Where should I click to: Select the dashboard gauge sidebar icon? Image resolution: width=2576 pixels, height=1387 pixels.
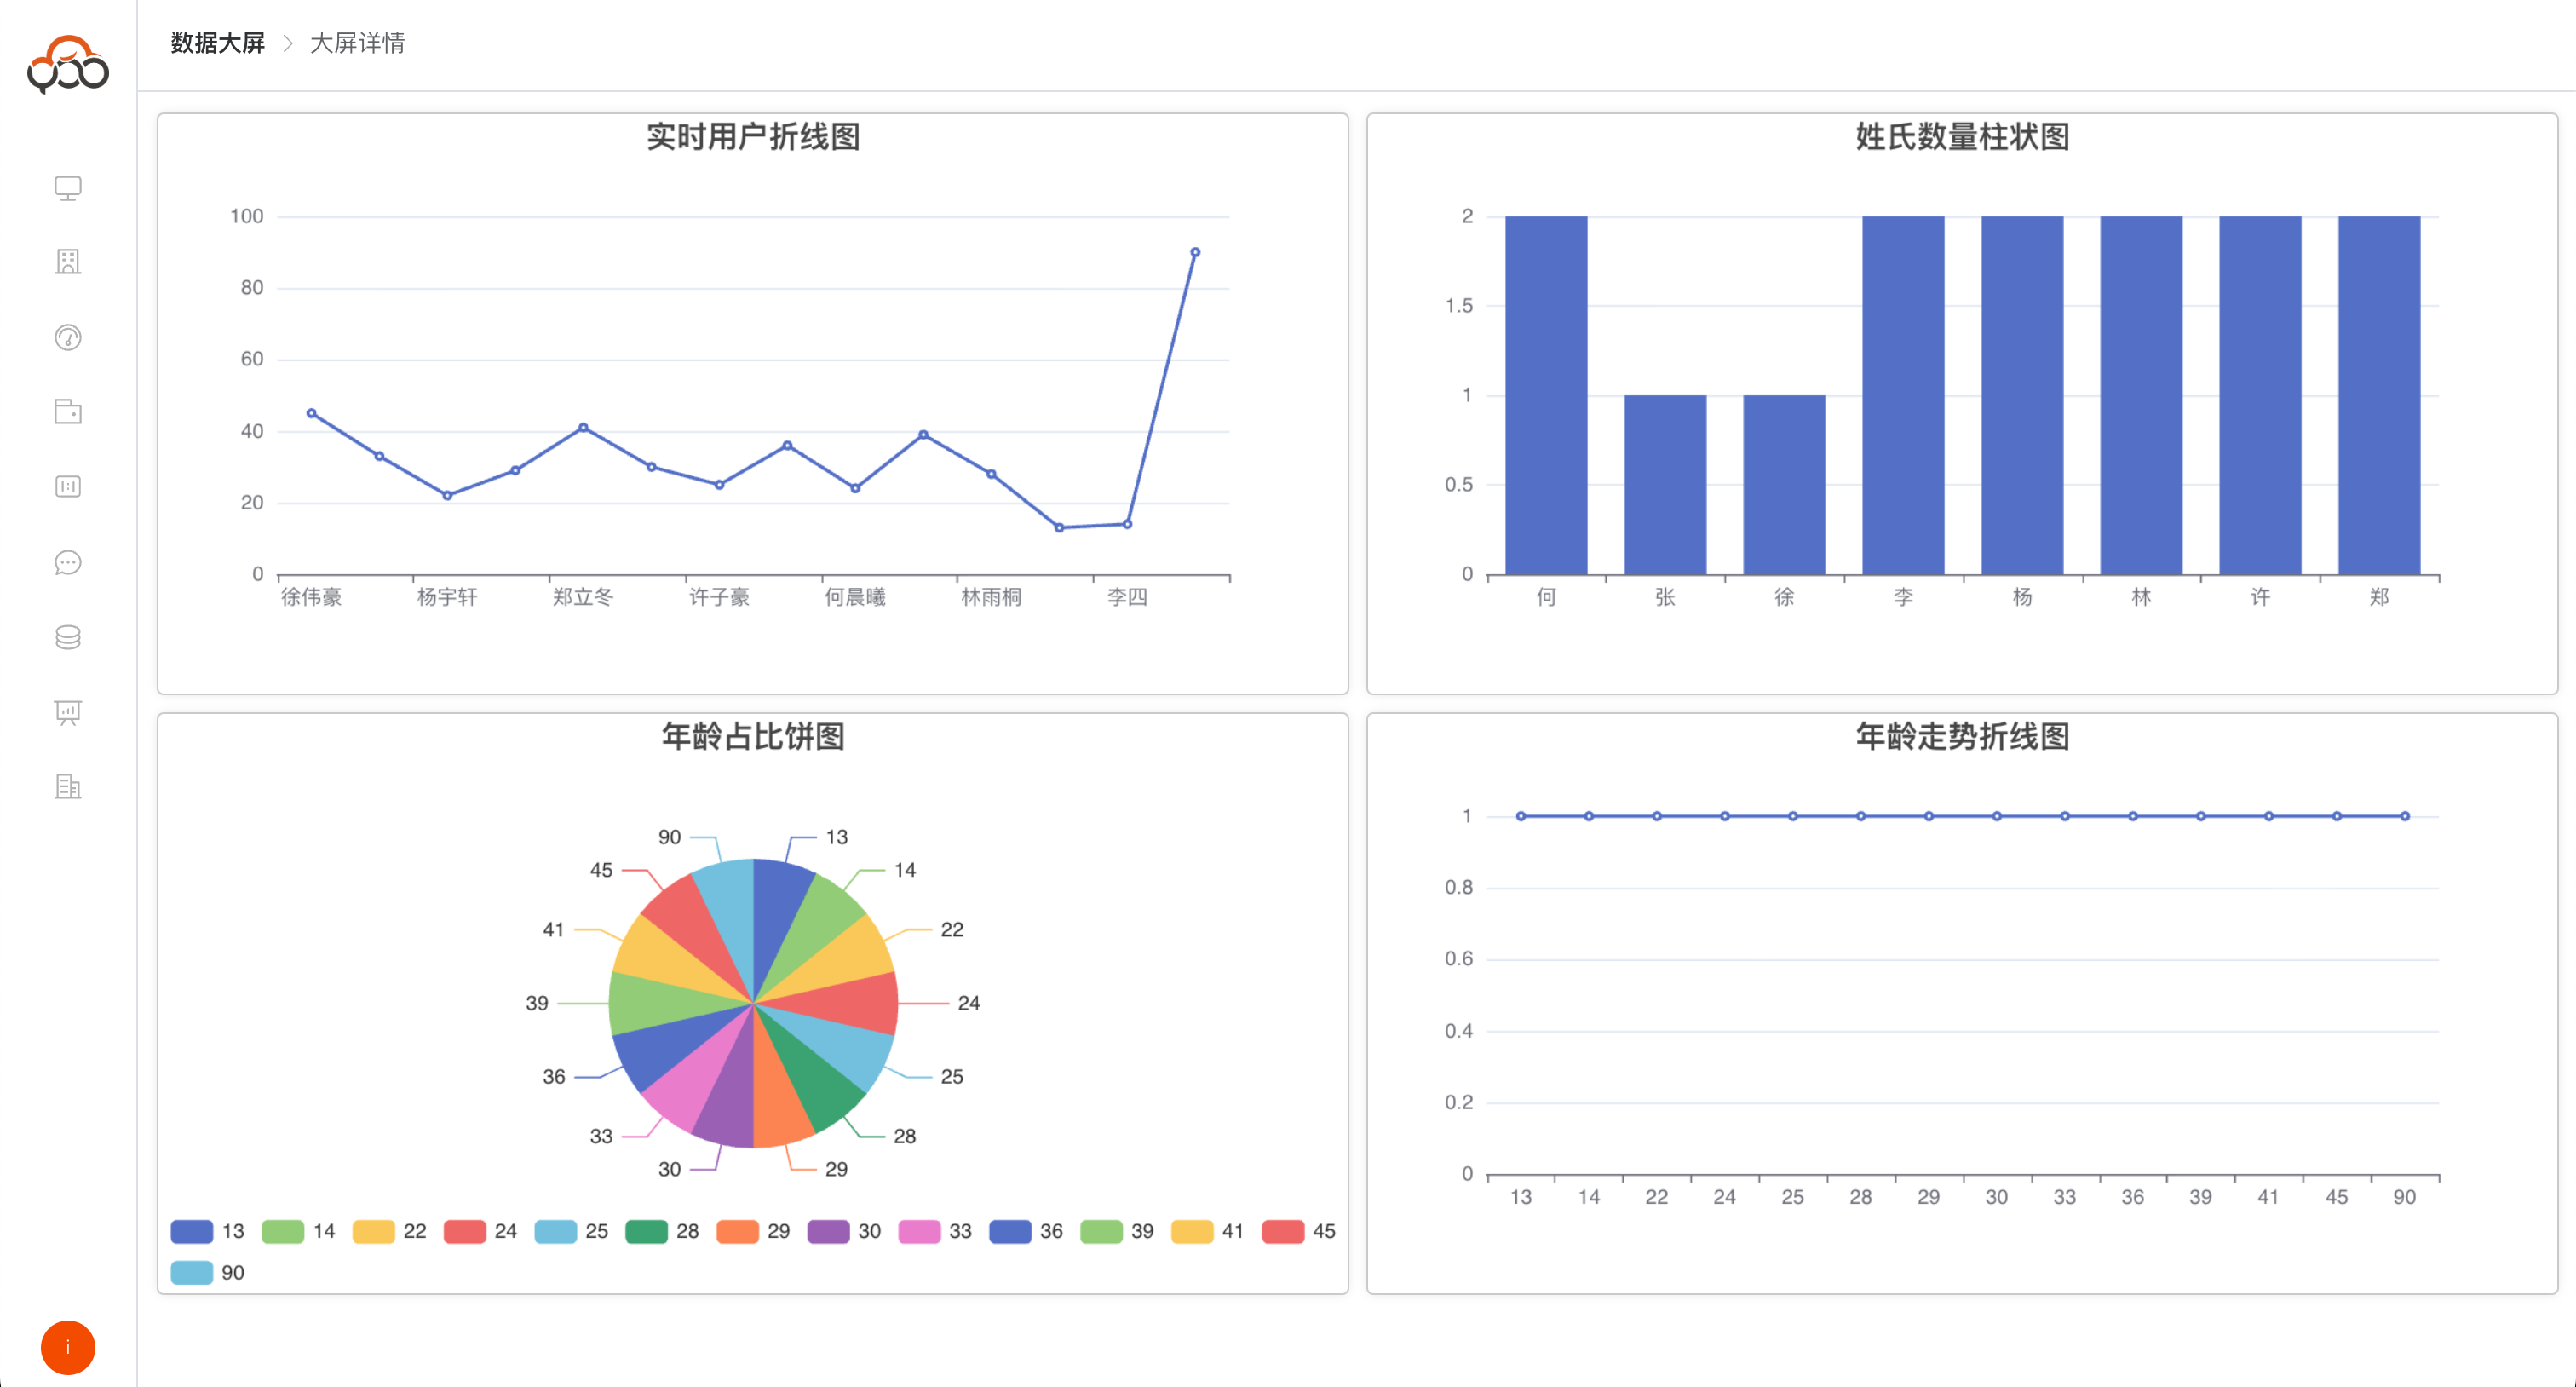pyautogui.click(x=68, y=337)
